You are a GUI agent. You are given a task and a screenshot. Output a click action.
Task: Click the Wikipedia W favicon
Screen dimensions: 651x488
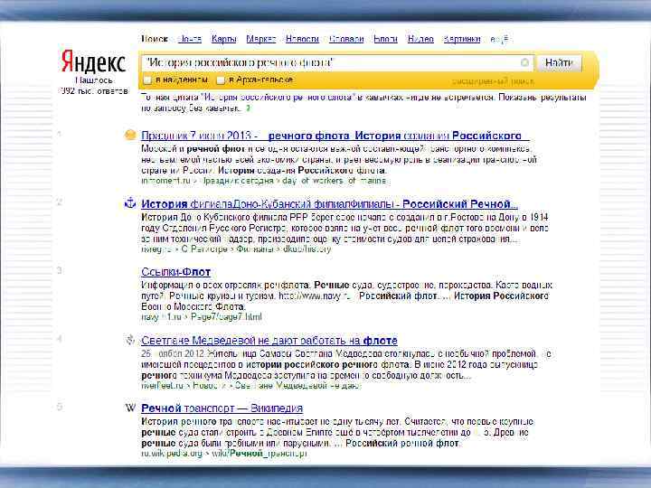[x=130, y=408]
